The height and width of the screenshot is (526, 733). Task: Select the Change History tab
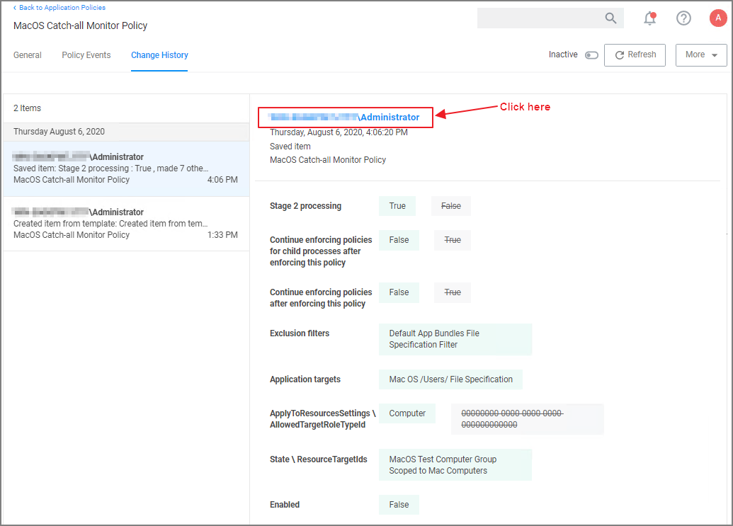[159, 55]
